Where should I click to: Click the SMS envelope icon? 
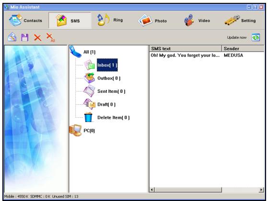click(61, 20)
